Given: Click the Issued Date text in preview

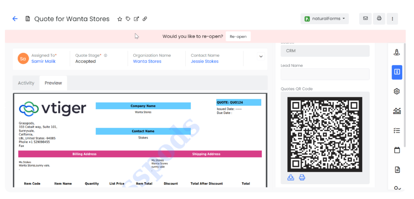Looking at the screenshot, I should 229,109.
